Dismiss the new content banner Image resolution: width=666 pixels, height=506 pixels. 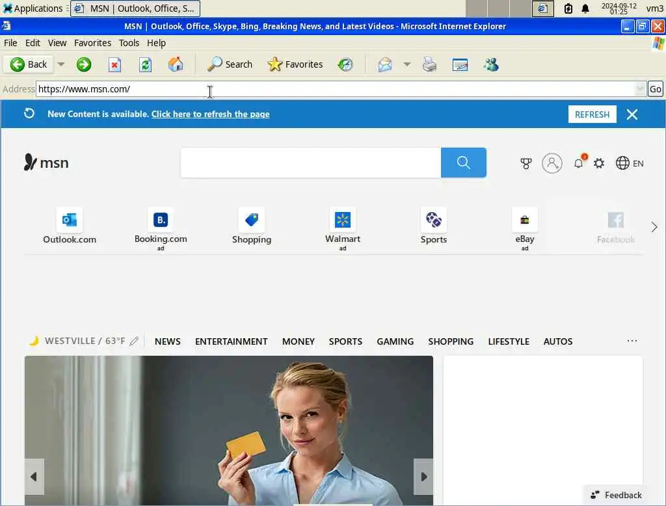(632, 114)
